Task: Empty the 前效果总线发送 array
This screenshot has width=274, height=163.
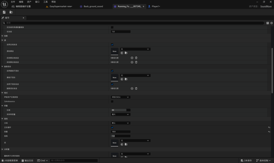Action: [x=136, y=62]
